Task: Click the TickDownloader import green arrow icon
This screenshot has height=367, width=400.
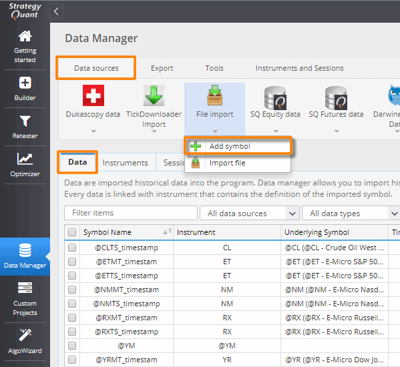Action: point(154,95)
